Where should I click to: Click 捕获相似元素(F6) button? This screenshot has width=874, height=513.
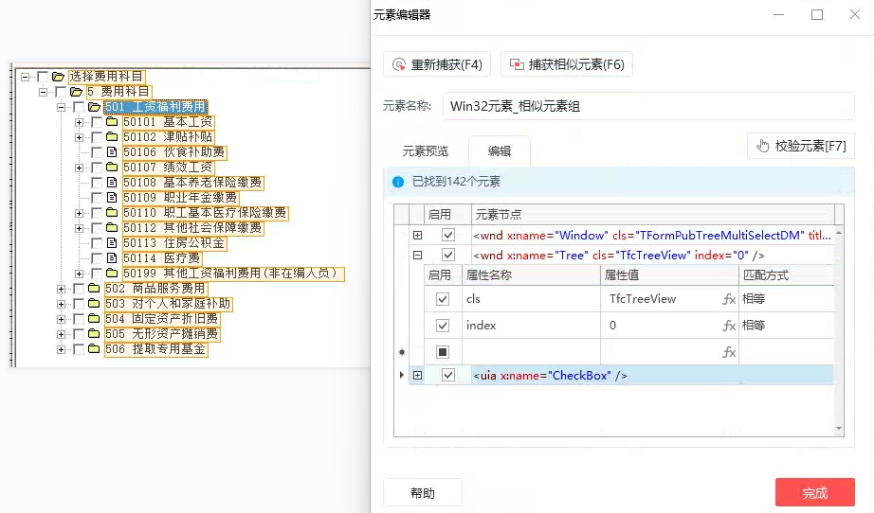click(567, 64)
